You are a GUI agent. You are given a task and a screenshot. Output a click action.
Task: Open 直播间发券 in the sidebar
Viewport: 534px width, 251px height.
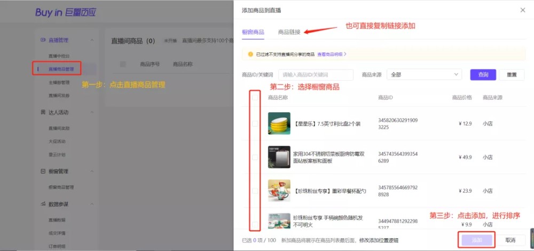click(59, 96)
